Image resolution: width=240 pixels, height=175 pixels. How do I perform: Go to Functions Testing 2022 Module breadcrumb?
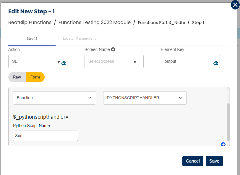click(95, 22)
